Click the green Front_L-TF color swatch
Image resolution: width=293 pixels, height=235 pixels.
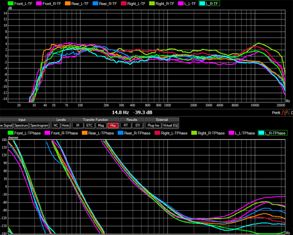click(11, 4)
